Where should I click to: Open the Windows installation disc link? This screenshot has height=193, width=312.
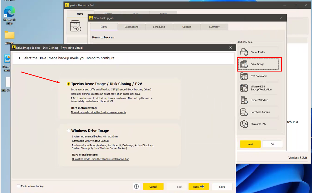pos(100,159)
